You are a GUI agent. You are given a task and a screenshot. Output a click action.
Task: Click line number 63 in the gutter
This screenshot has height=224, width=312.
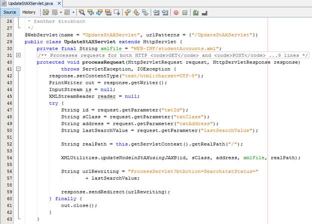[9, 219]
